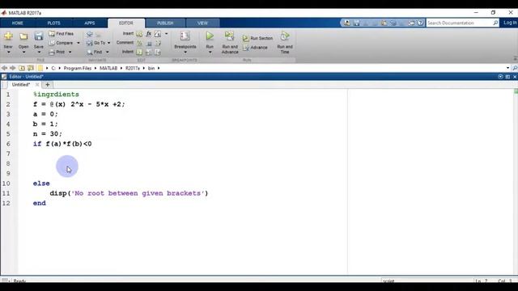The height and width of the screenshot is (291, 518).
Task: Click the smart indent icon
Action: [139, 52]
